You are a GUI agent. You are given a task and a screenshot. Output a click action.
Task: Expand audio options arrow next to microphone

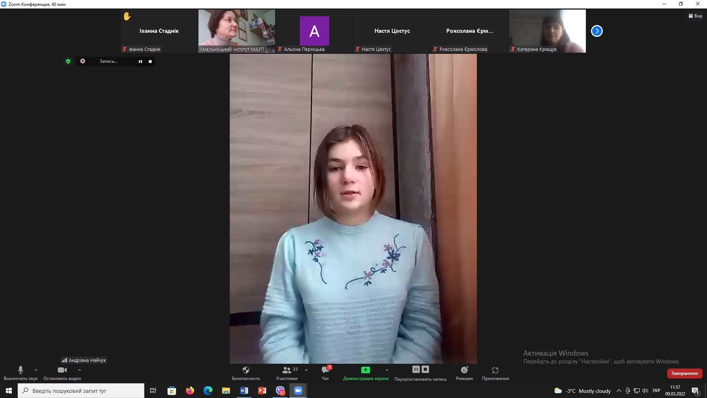point(36,370)
